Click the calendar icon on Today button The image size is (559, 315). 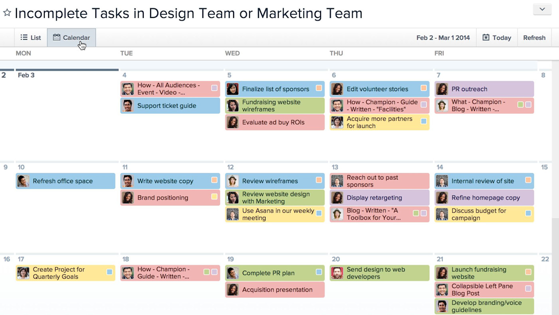(x=486, y=38)
